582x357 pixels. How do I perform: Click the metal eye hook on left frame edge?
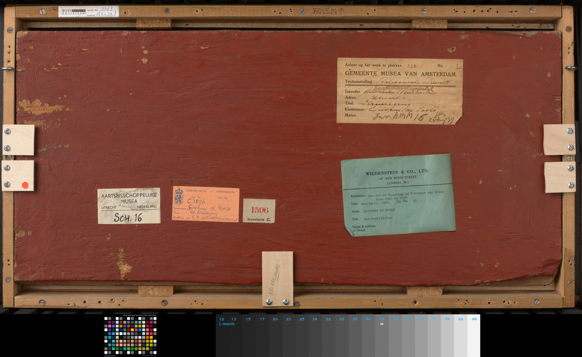7,68
